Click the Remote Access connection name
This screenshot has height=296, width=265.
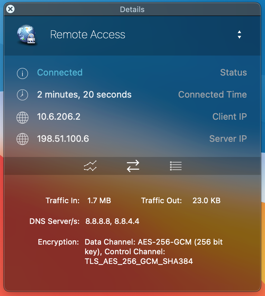88,34
